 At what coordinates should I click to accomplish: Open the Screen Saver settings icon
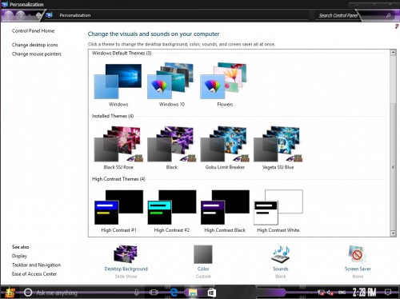(358, 254)
